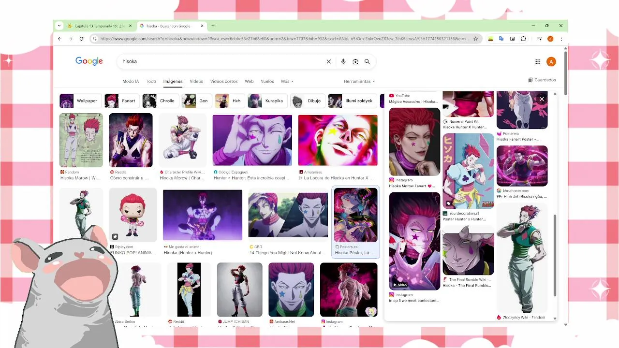Open the tab search dropdown arrow
This screenshot has height=348, width=619.
tap(59, 26)
